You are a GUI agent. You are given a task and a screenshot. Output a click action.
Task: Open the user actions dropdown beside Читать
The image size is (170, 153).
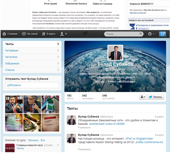click(143, 97)
